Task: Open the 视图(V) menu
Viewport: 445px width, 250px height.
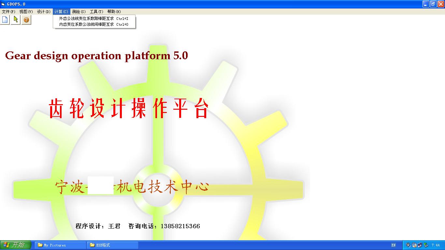Action: pyautogui.click(x=26, y=12)
